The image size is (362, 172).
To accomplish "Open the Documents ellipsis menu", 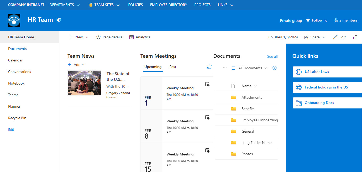I will pos(224,68).
